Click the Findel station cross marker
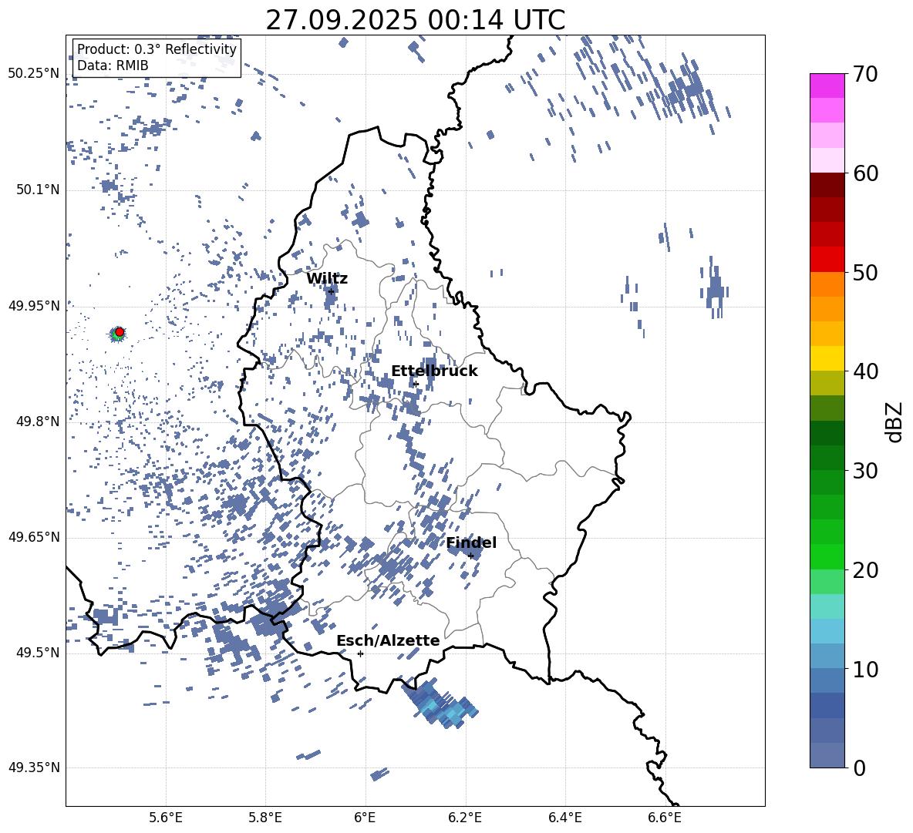The height and width of the screenshot is (833, 913). (470, 556)
